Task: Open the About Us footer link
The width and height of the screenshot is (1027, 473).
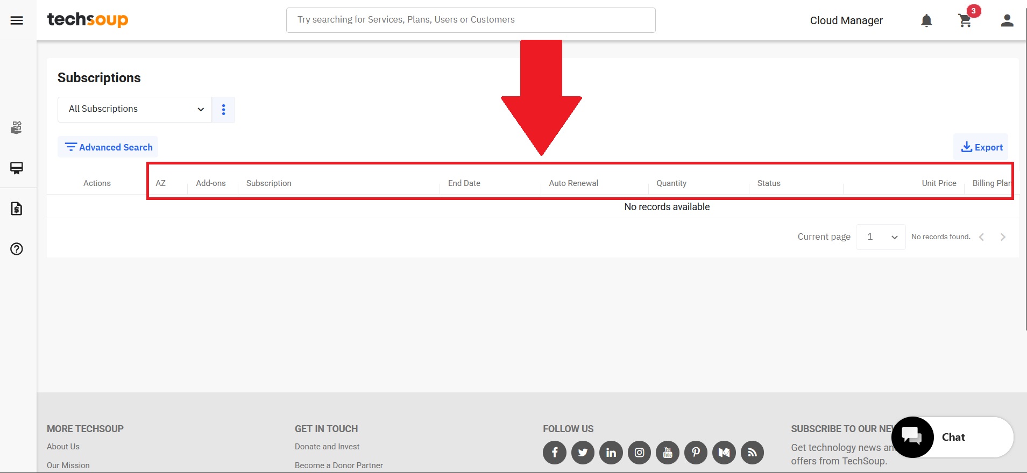Action: [x=63, y=447]
